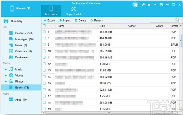Select the Calendars icon in sidebar
The height and width of the screenshot is (115, 183).
pos(11,51)
